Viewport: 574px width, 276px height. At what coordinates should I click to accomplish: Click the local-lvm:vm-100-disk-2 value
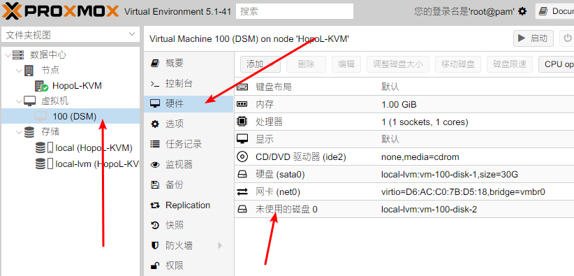pyautogui.click(x=429, y=210)
